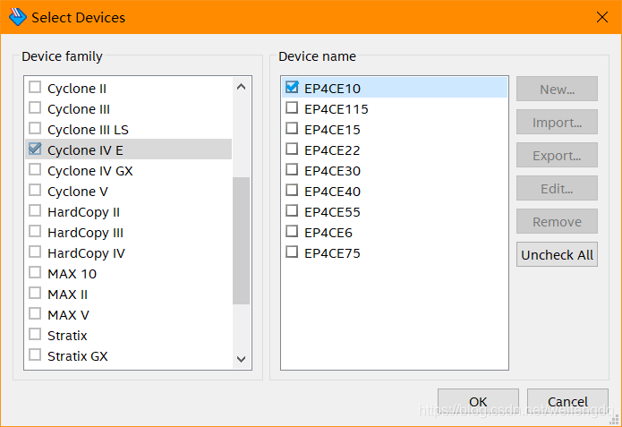Uncheck the EP4CE10 device checkbox
Screen dimensions: 622x427
tap(292, 88)
